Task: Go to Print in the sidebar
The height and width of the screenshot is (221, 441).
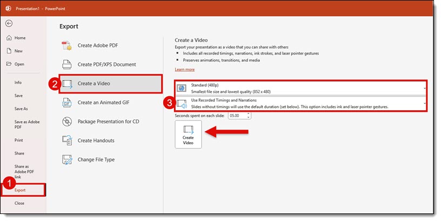Action: point(18,140)
